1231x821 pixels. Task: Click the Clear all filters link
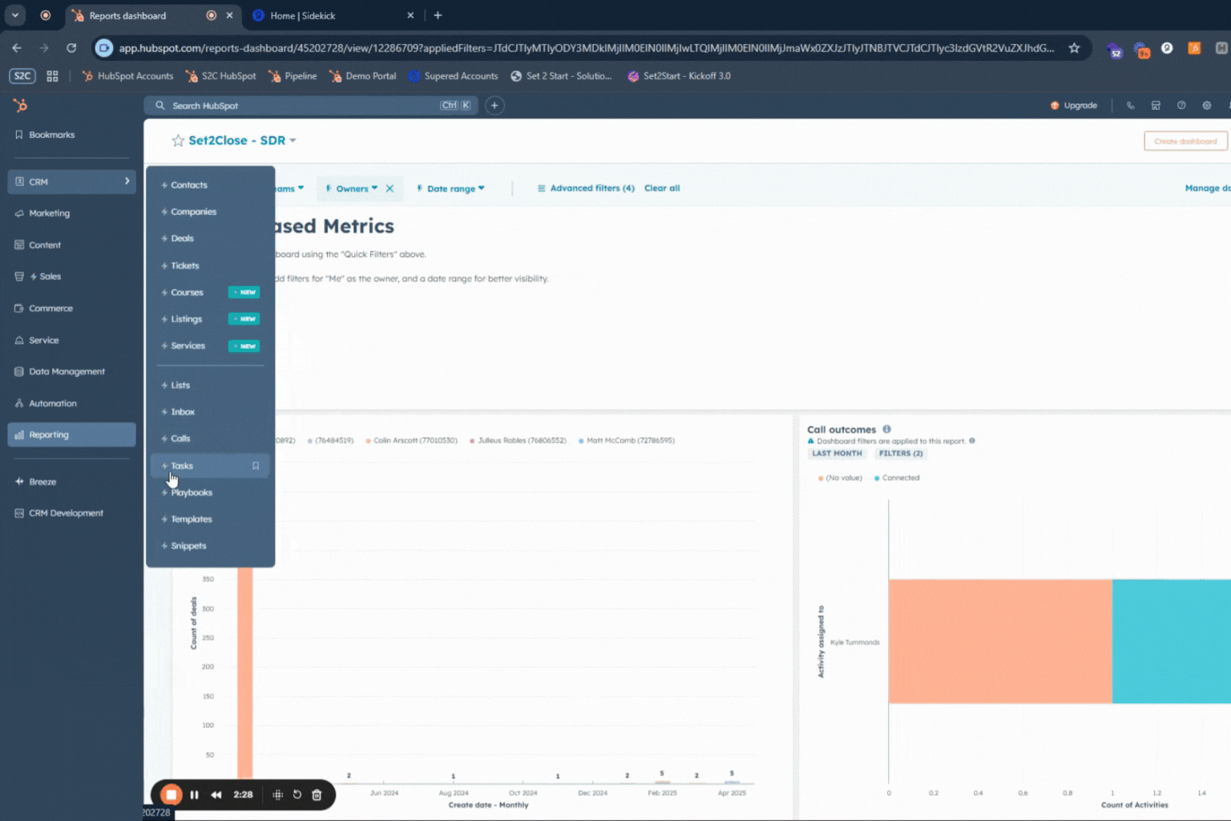[661, 188]
